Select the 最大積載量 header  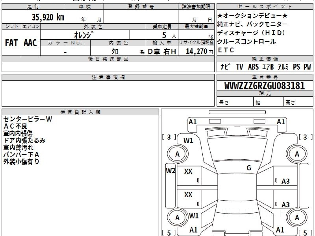[x=196, y=26]
